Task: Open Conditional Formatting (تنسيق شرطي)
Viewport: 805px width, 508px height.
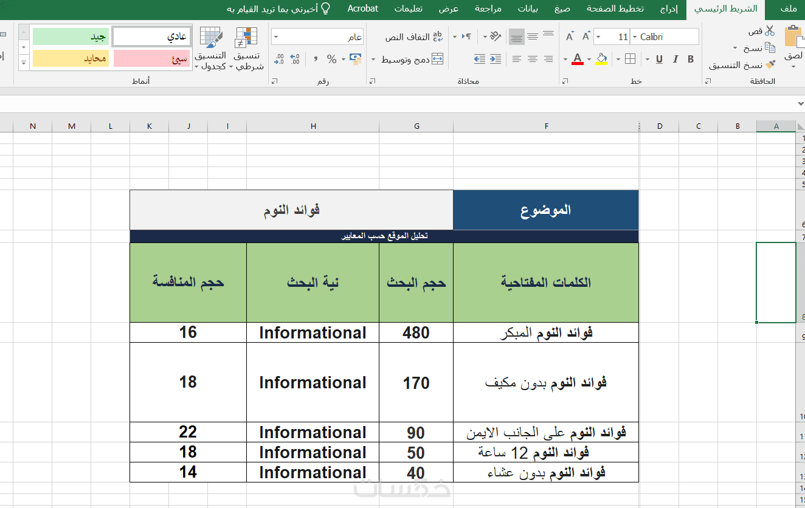Action: 247,49
